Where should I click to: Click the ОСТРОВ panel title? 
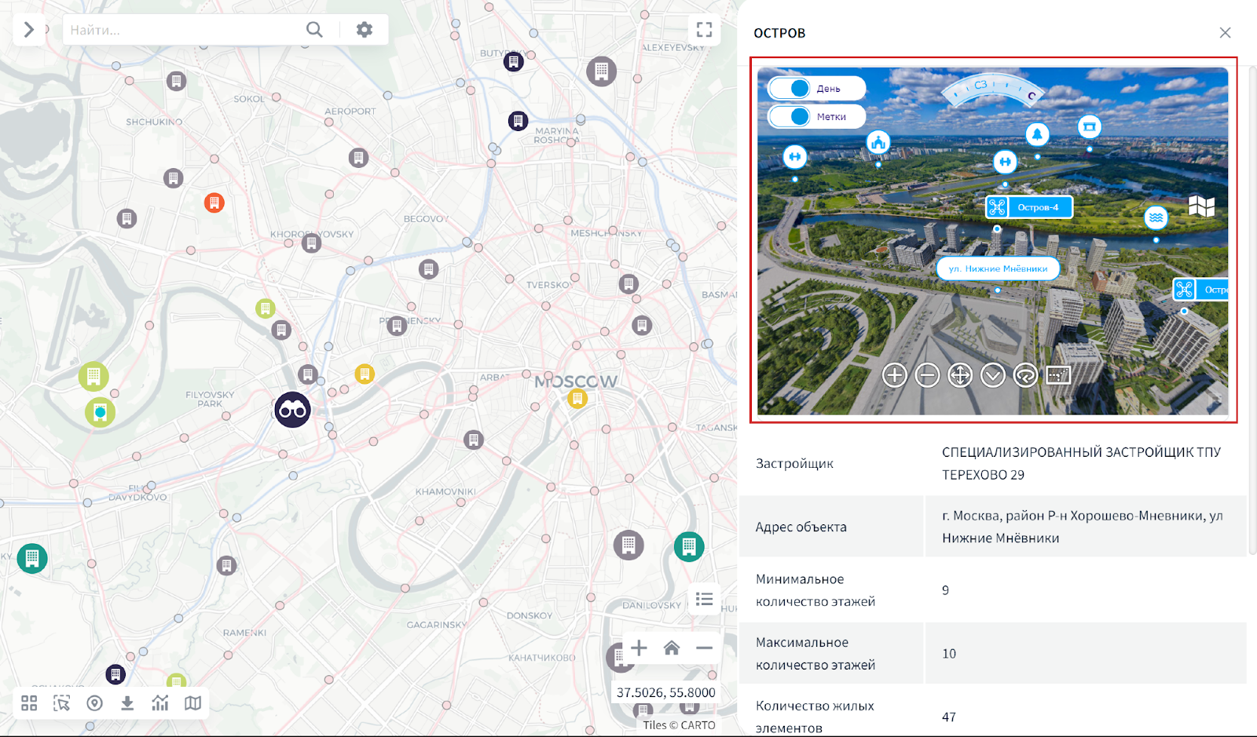point(779,33)
